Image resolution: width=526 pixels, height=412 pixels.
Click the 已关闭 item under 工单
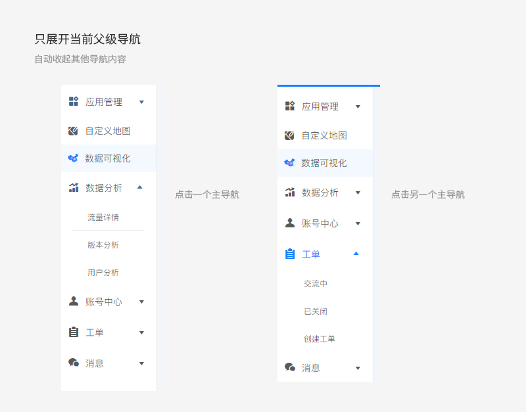317,311
